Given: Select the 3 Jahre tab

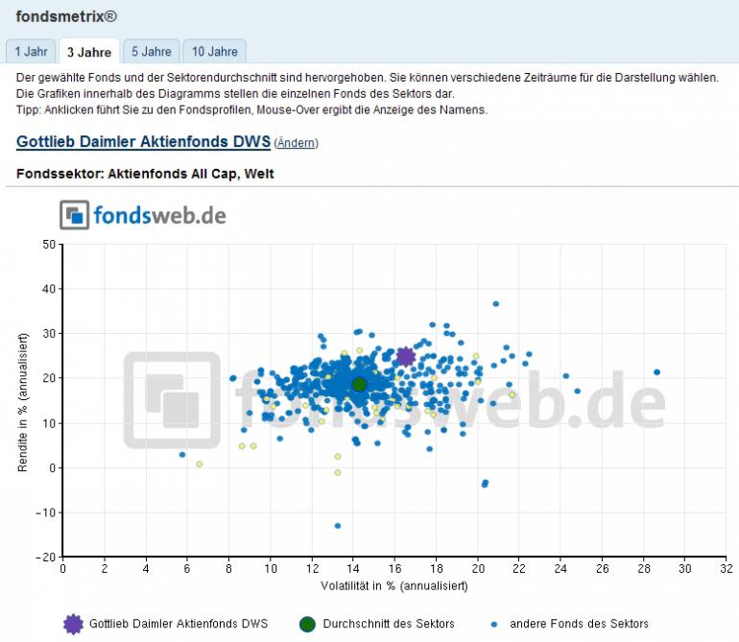Looking at the screenshot, I should [x=89, y=52].
